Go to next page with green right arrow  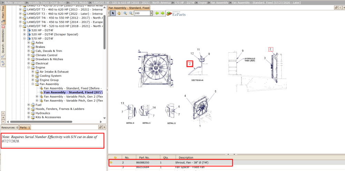click(x=162, y=13)
